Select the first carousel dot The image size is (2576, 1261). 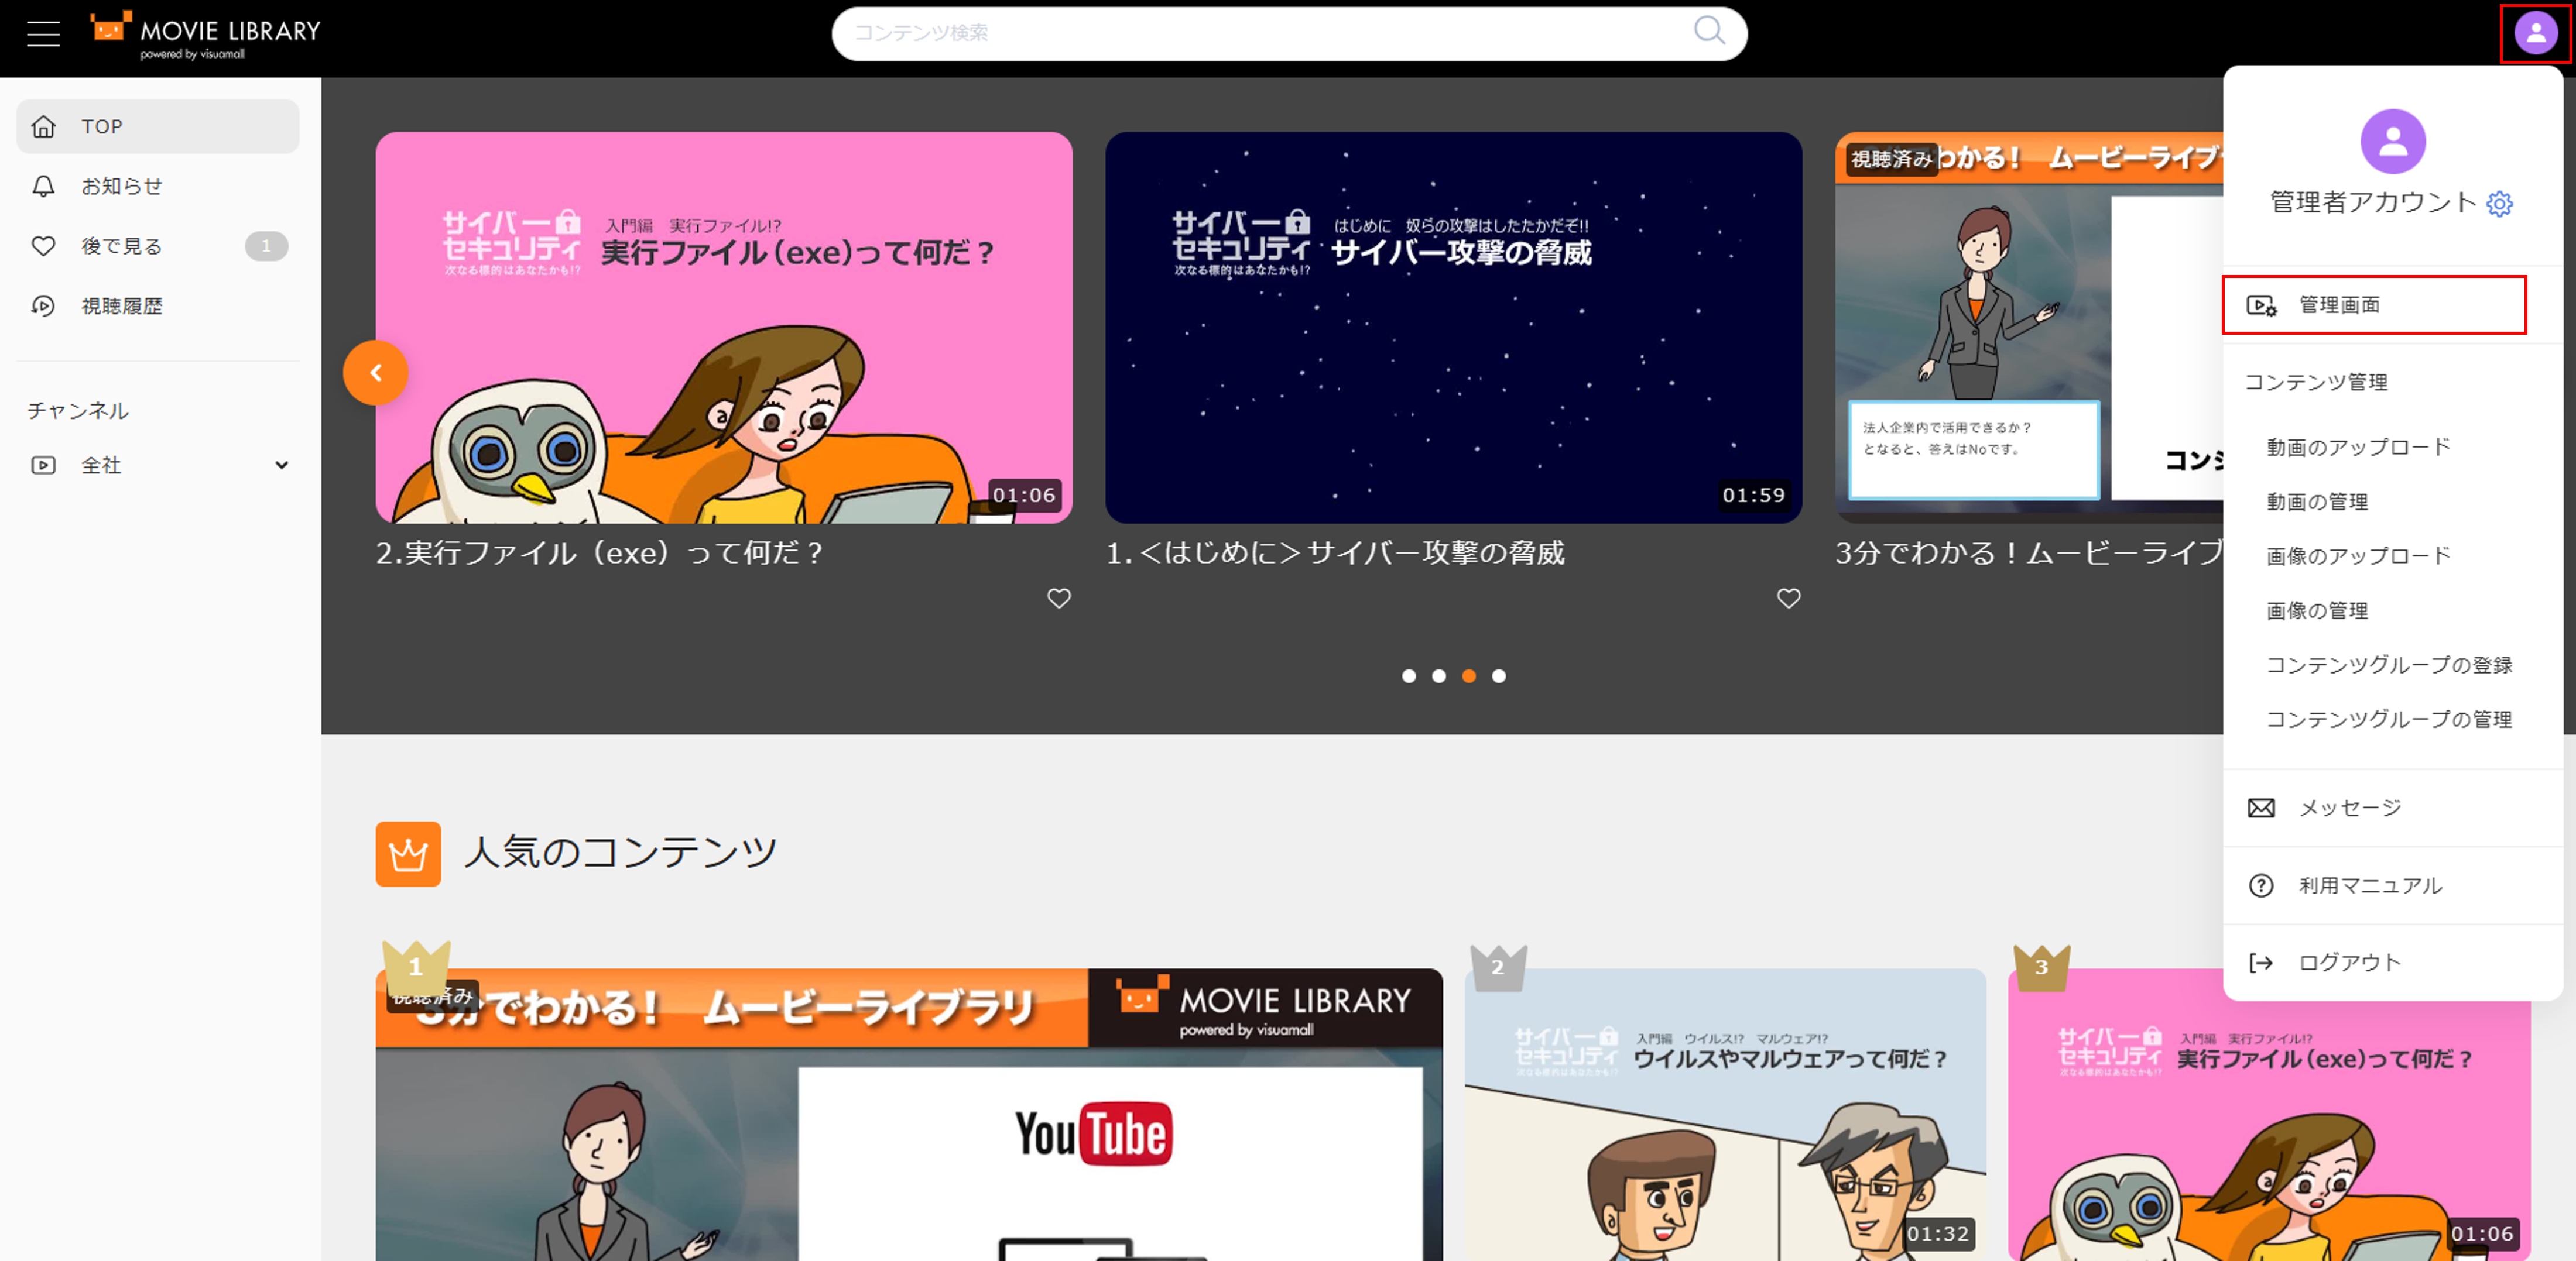(1408, 676)
